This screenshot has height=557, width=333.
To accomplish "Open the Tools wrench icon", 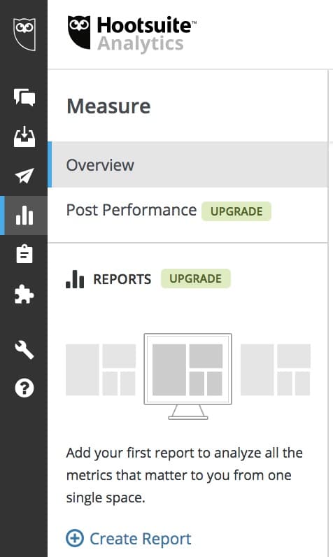I will click(24, 350).
